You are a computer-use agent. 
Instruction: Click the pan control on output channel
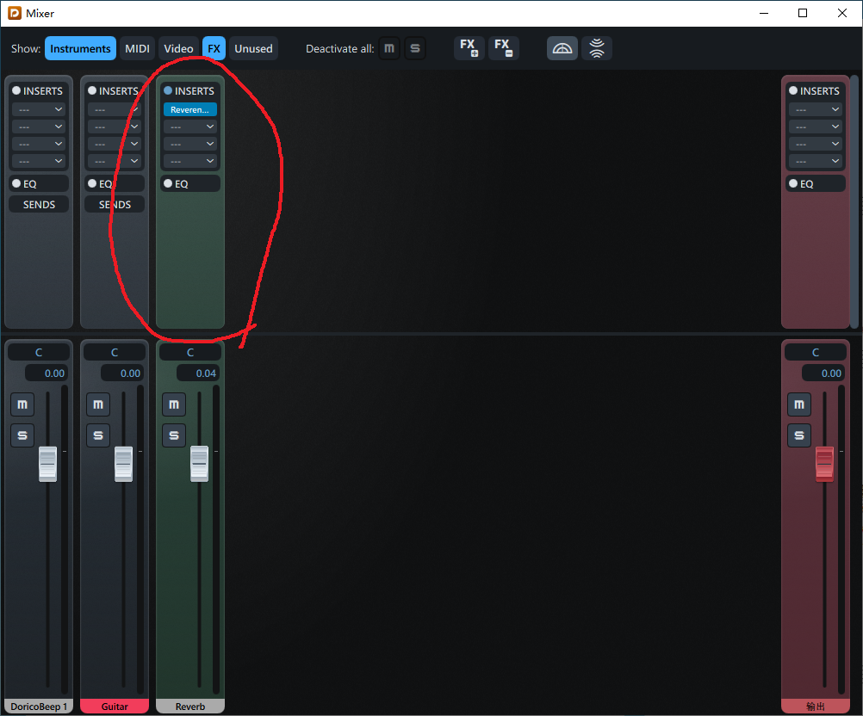pos(815,353)
